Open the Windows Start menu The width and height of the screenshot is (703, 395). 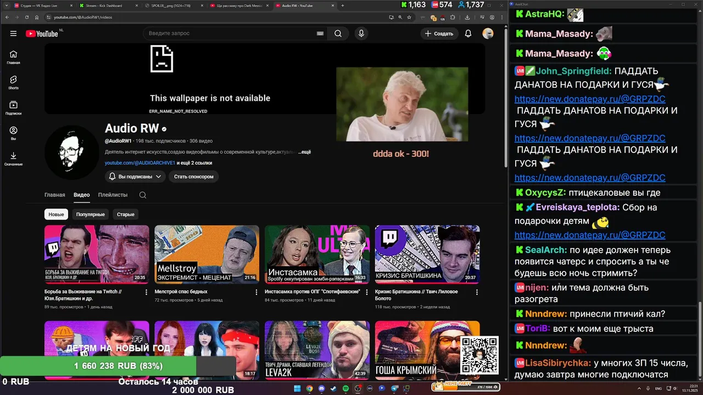tap(297, 388)
